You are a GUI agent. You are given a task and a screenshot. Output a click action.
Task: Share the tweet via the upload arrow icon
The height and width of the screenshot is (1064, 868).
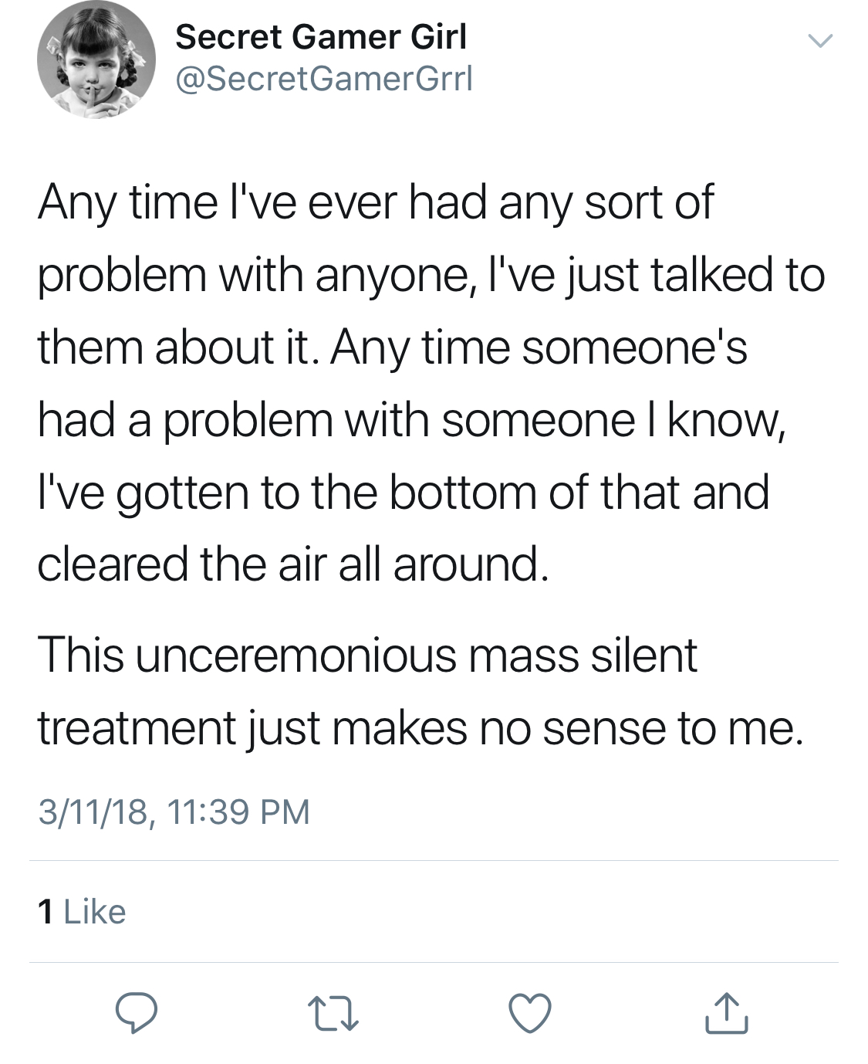(726, 1013)
